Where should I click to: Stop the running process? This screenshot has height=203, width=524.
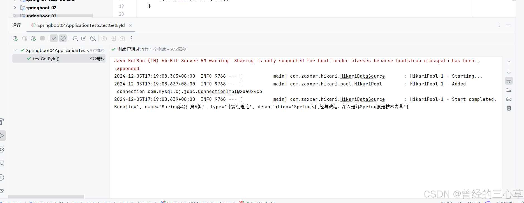point(42,38)
